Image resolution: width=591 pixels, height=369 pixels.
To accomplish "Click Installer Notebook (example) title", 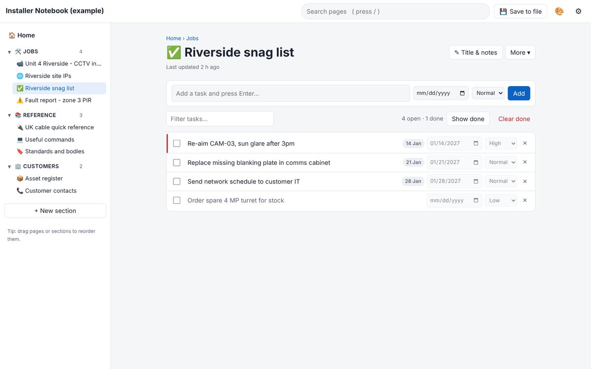I will click(x=55, y=11).
